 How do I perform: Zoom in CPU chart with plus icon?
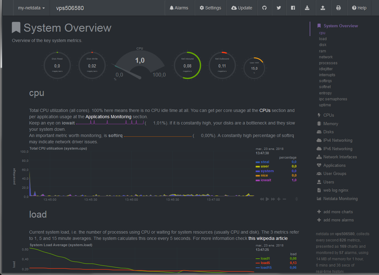tap(279, 199)
